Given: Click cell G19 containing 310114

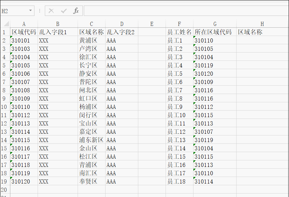Looking at the screenshot, I should tap(215, 181).
